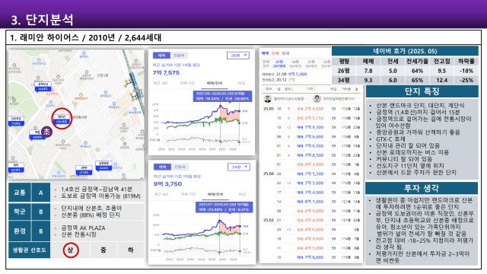
Task: Click the 26평 chart date-range tooltip
Action: (222, 96)
